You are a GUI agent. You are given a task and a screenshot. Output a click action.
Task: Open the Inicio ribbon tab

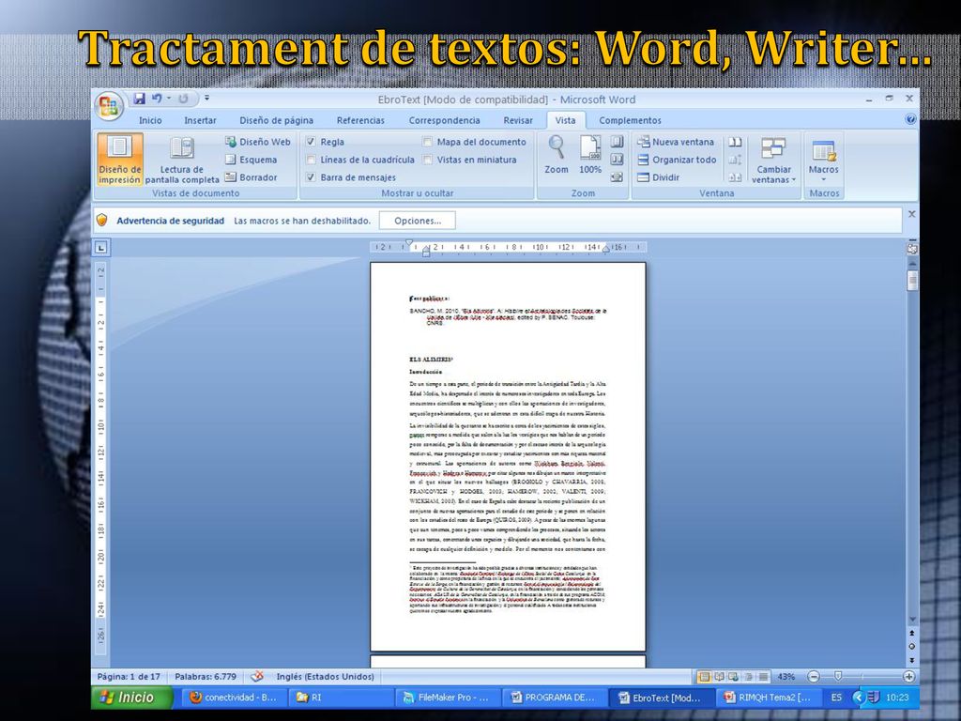[150, 120]
